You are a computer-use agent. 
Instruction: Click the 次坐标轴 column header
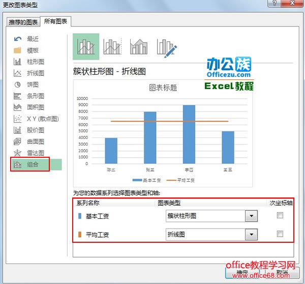(x=281, y=203)
